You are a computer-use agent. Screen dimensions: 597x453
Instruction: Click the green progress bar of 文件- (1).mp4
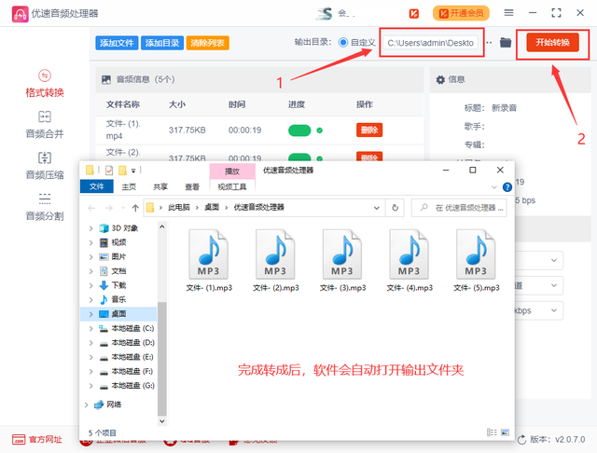click(299, 130)
